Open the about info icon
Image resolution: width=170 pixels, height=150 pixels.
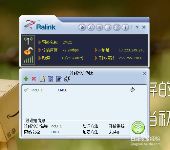(x=125, y=27)
